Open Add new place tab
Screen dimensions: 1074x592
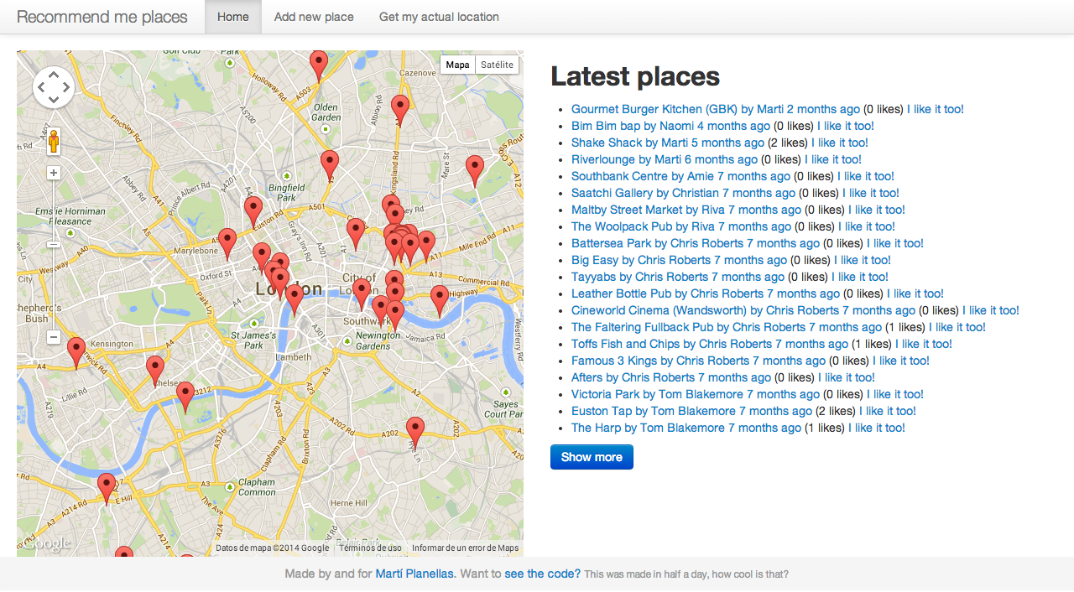314,17
